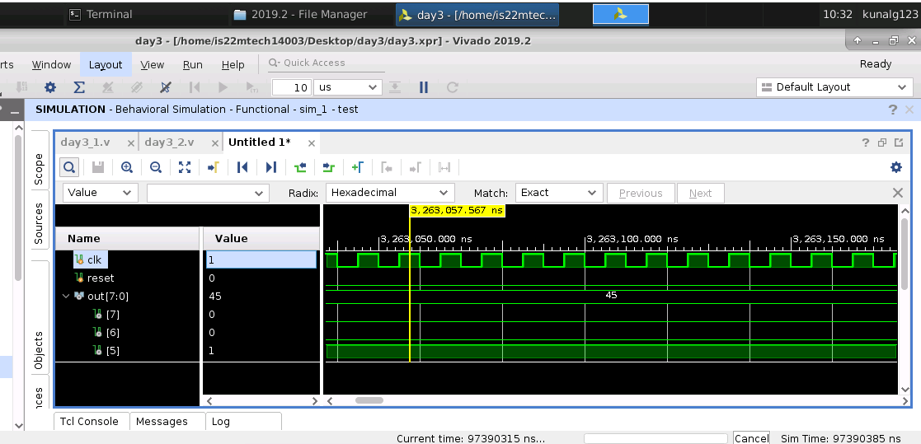
Task: Click the add marker icon
Action: (x=358, y=168)
